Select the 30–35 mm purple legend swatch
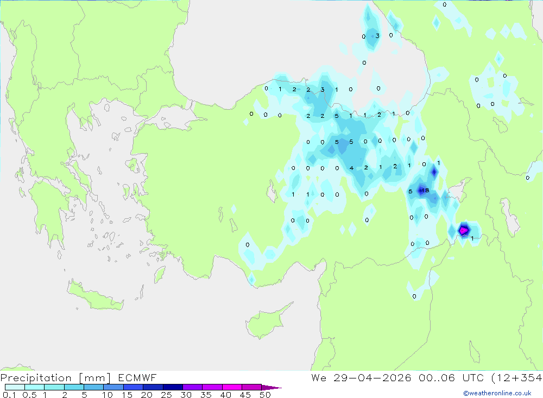 coord(193,387)
